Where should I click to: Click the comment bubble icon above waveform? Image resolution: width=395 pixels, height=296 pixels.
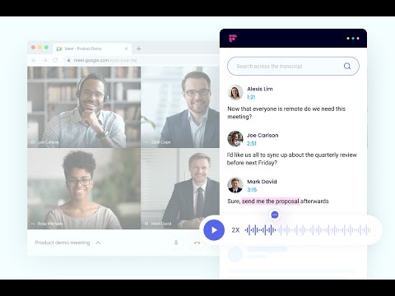click(x=275, y=215)
